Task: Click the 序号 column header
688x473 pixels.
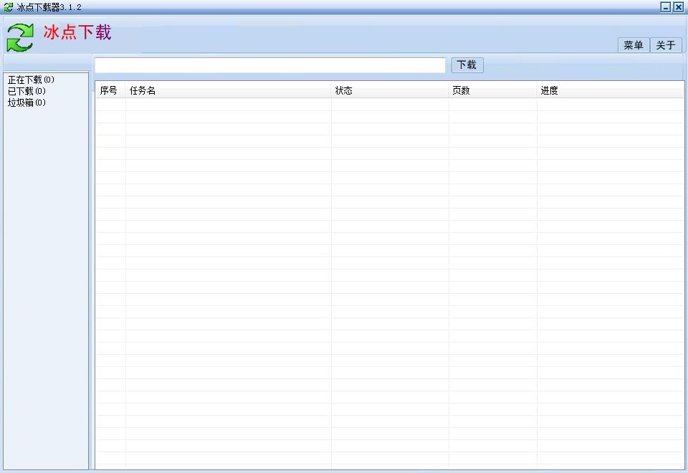Action: point(109,90)
